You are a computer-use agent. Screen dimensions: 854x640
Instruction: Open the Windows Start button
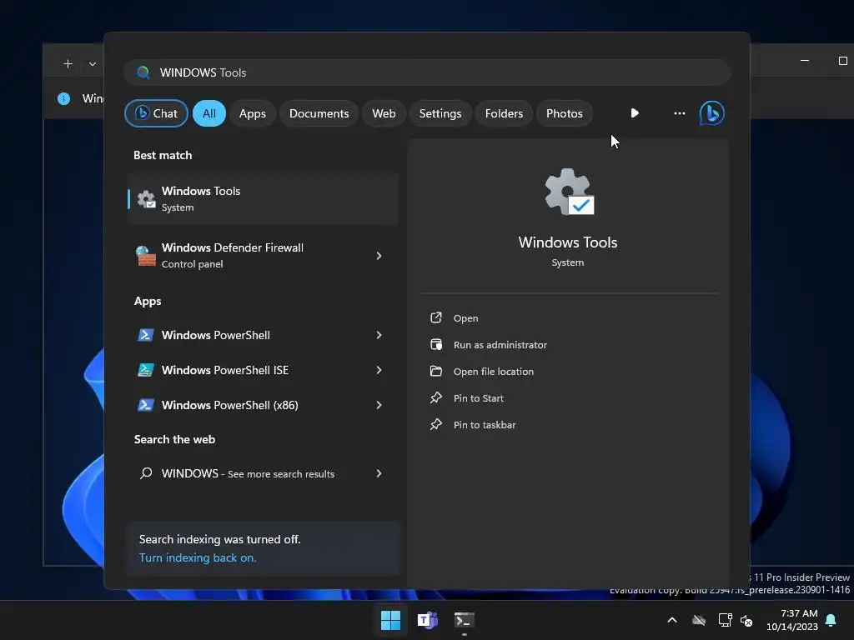click(390, 620)
